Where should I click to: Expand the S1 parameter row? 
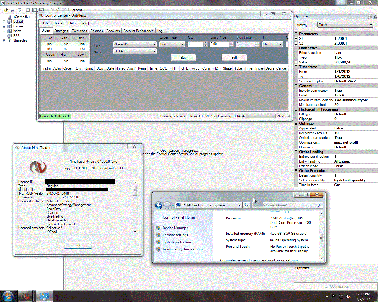point(296,39)
